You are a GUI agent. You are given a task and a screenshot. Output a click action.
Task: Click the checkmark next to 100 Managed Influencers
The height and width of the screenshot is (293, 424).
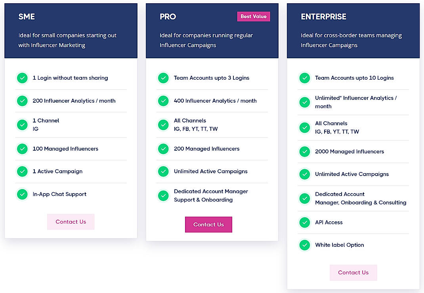[22, 149]
